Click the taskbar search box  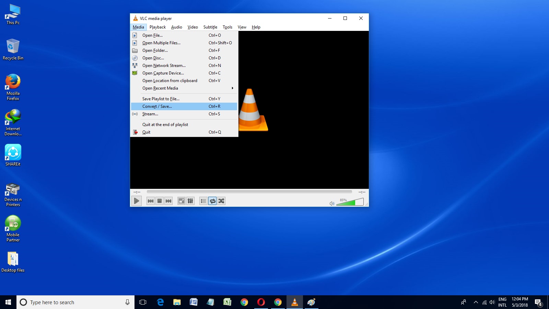(75, 302)
